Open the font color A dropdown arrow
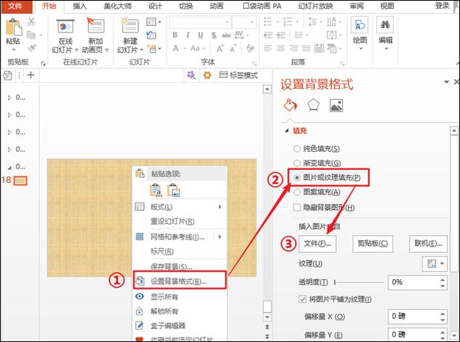The height and width of the screenshot is (342, 460). 185,48
